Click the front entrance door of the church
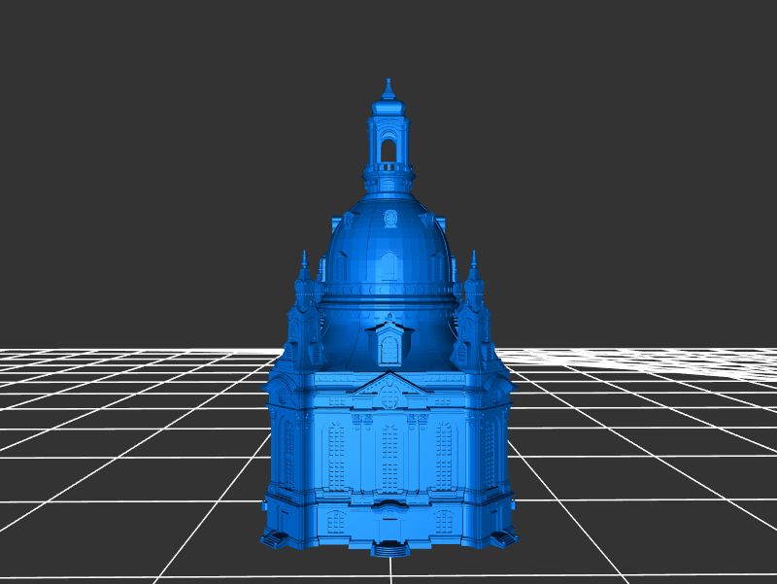The height and width of the screenshot is (584, 777). (390, 528)
